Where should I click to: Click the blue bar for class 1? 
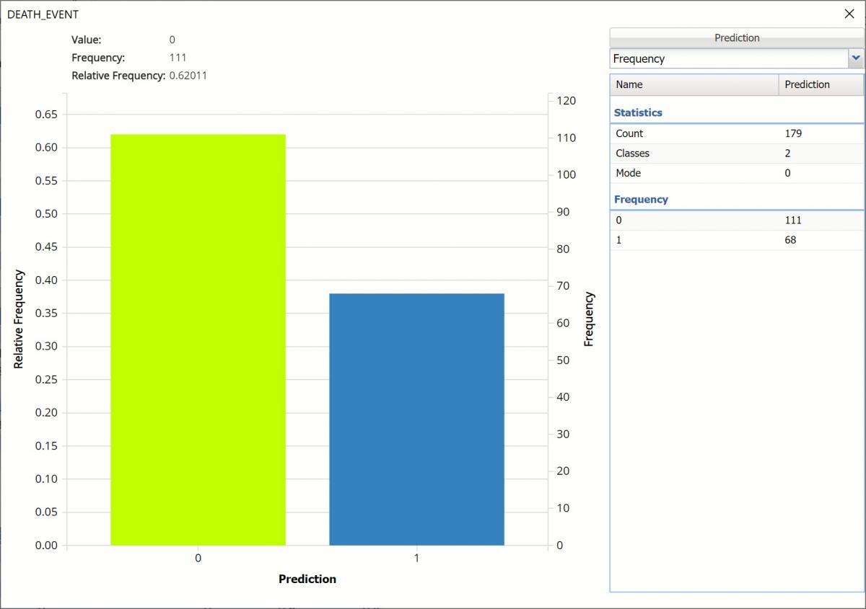coord(416,419)
